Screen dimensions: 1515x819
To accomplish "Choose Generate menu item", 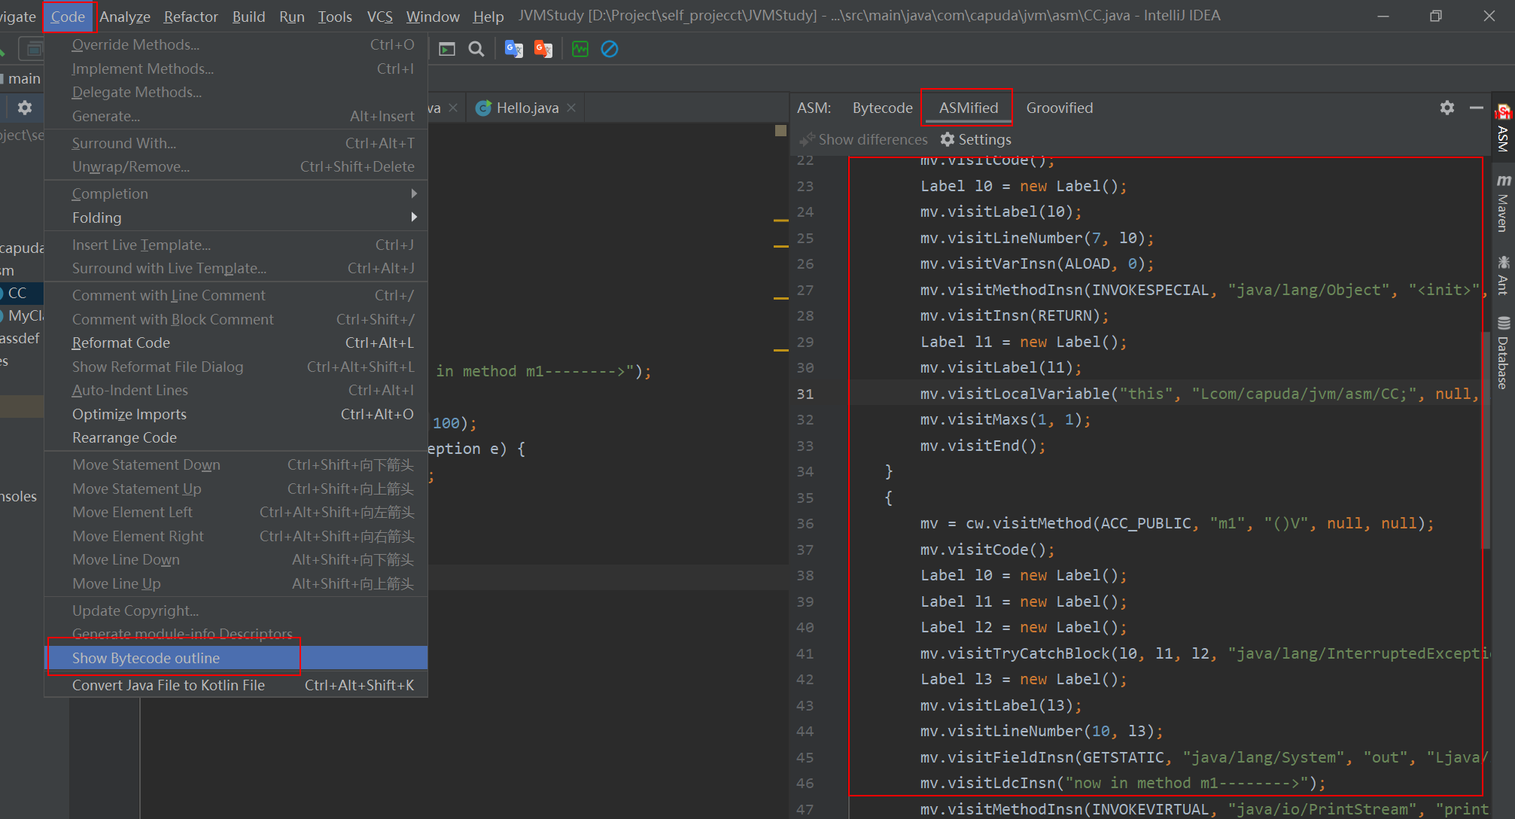I will [x=236, y=116].
